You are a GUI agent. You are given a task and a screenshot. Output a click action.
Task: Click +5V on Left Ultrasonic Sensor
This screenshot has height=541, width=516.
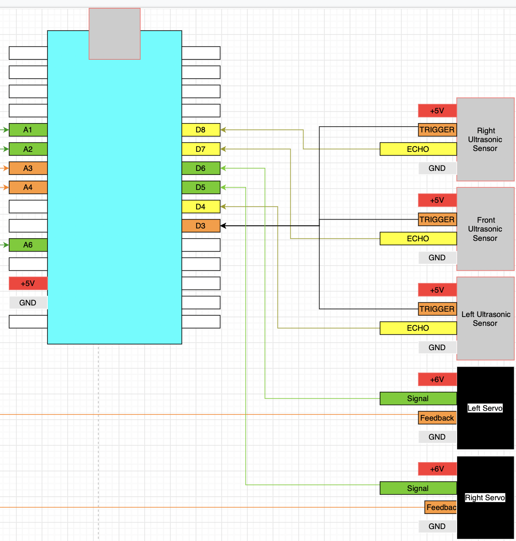pos(437,290)
